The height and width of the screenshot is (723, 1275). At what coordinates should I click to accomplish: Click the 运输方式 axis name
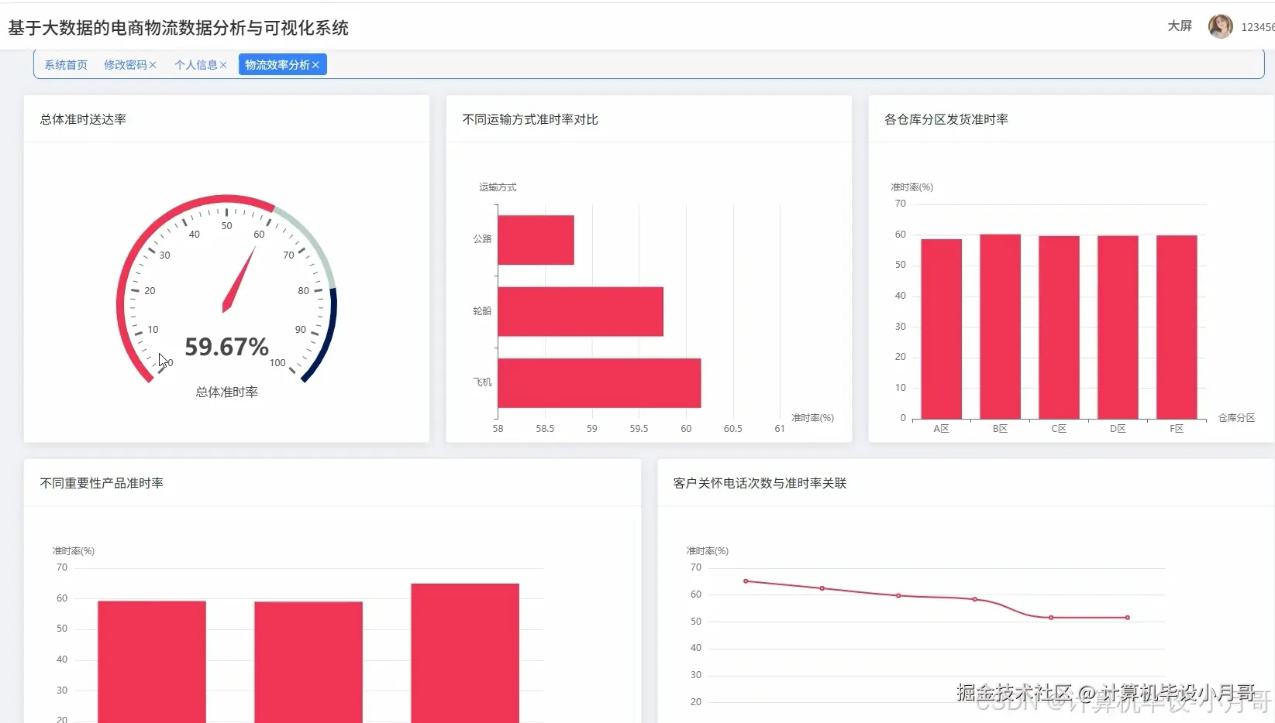coord(498,187)
